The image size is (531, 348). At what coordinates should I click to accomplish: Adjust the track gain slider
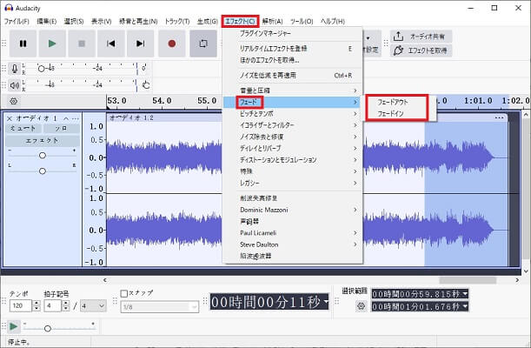(x=43, y=155)
